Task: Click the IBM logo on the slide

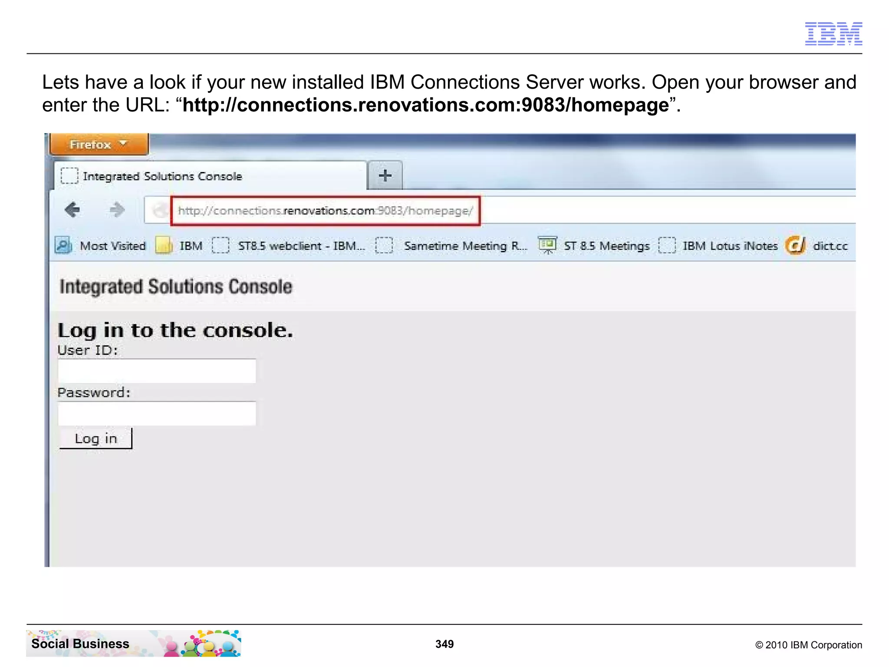Action: 833,33
